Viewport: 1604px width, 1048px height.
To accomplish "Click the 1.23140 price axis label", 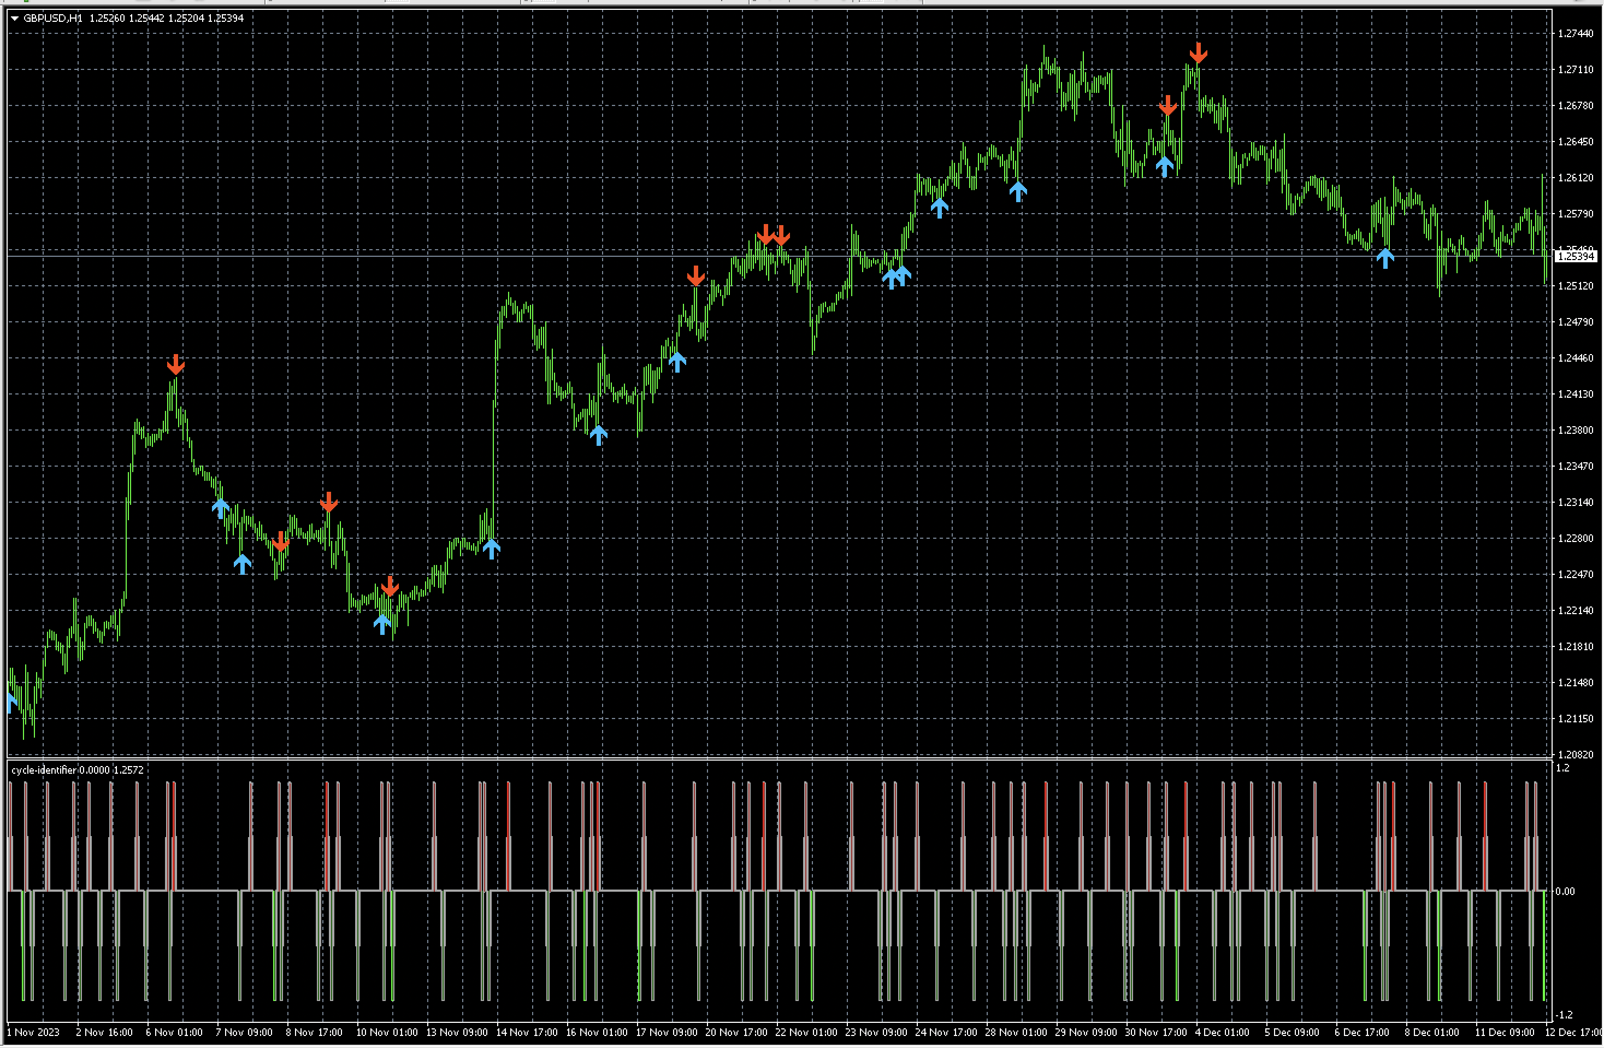I will 1576,502.
